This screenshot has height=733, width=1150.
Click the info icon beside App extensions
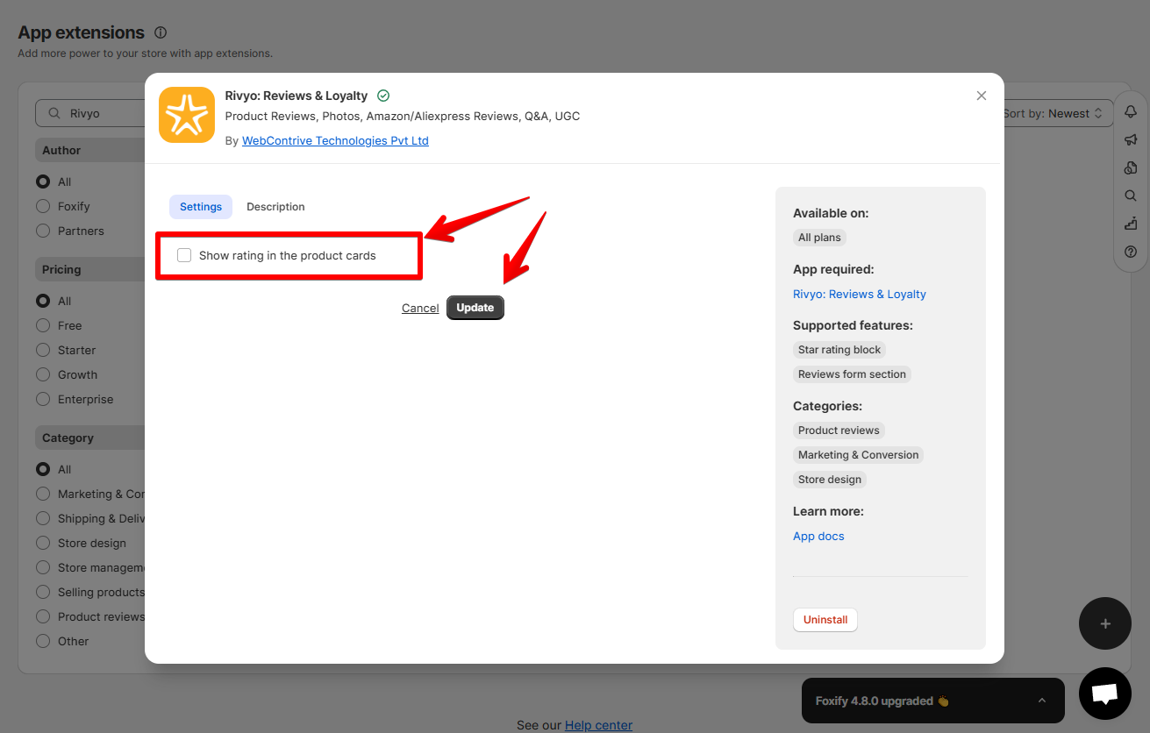pyautogui.click(x=161, y=32)
